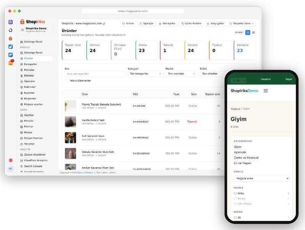
Task: Open the rail icon with red badge
Action: pyautogui.click(x=11, y=63)
